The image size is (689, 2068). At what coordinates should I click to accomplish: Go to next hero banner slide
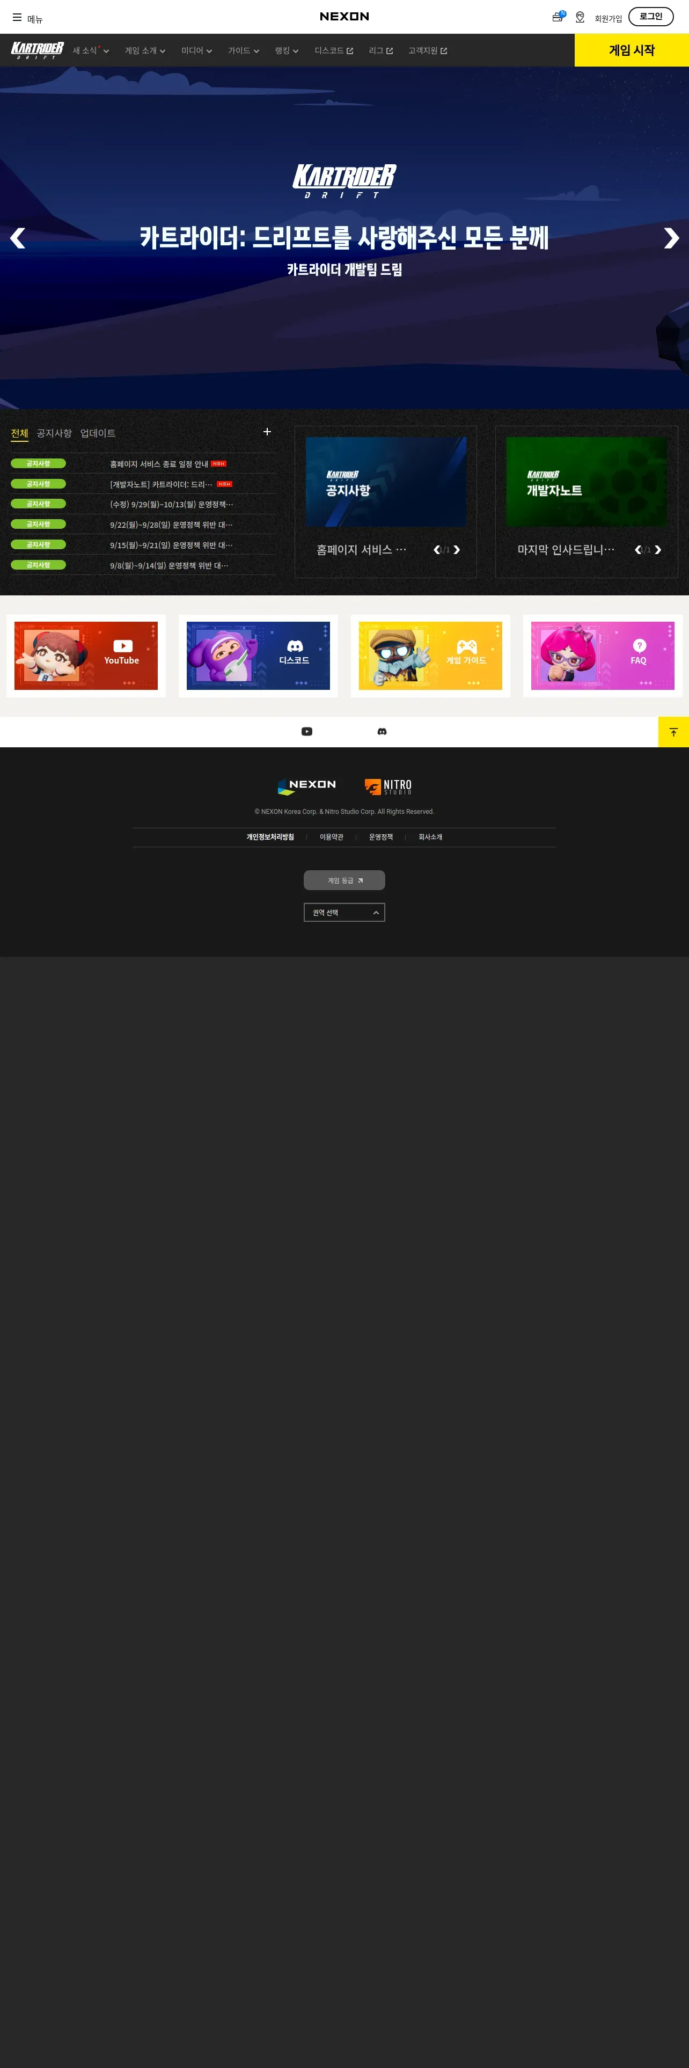[671, 238]
